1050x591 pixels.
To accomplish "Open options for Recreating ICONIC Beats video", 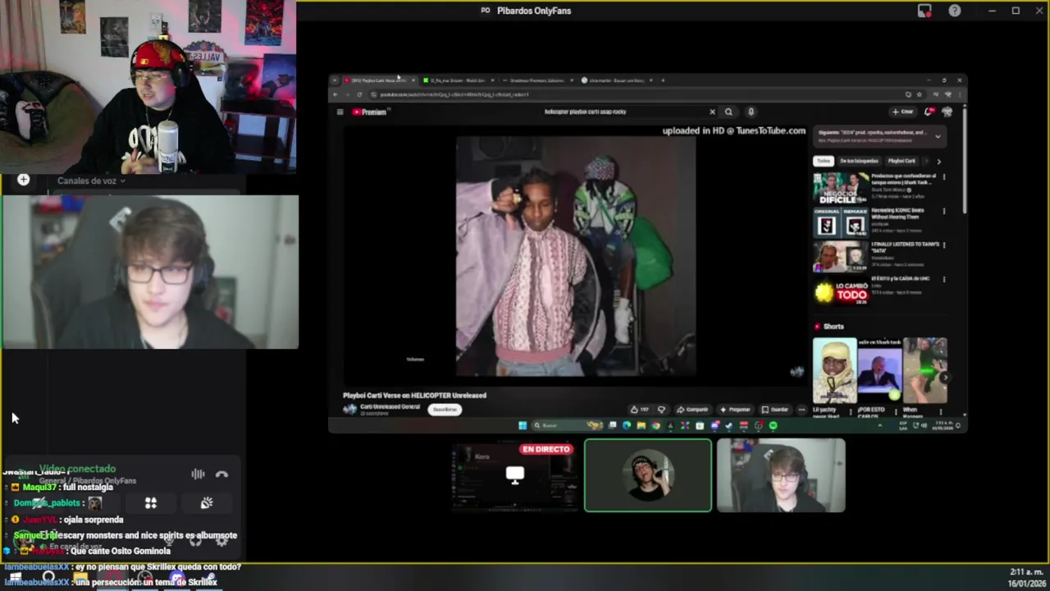I will [x=943, y=212].
